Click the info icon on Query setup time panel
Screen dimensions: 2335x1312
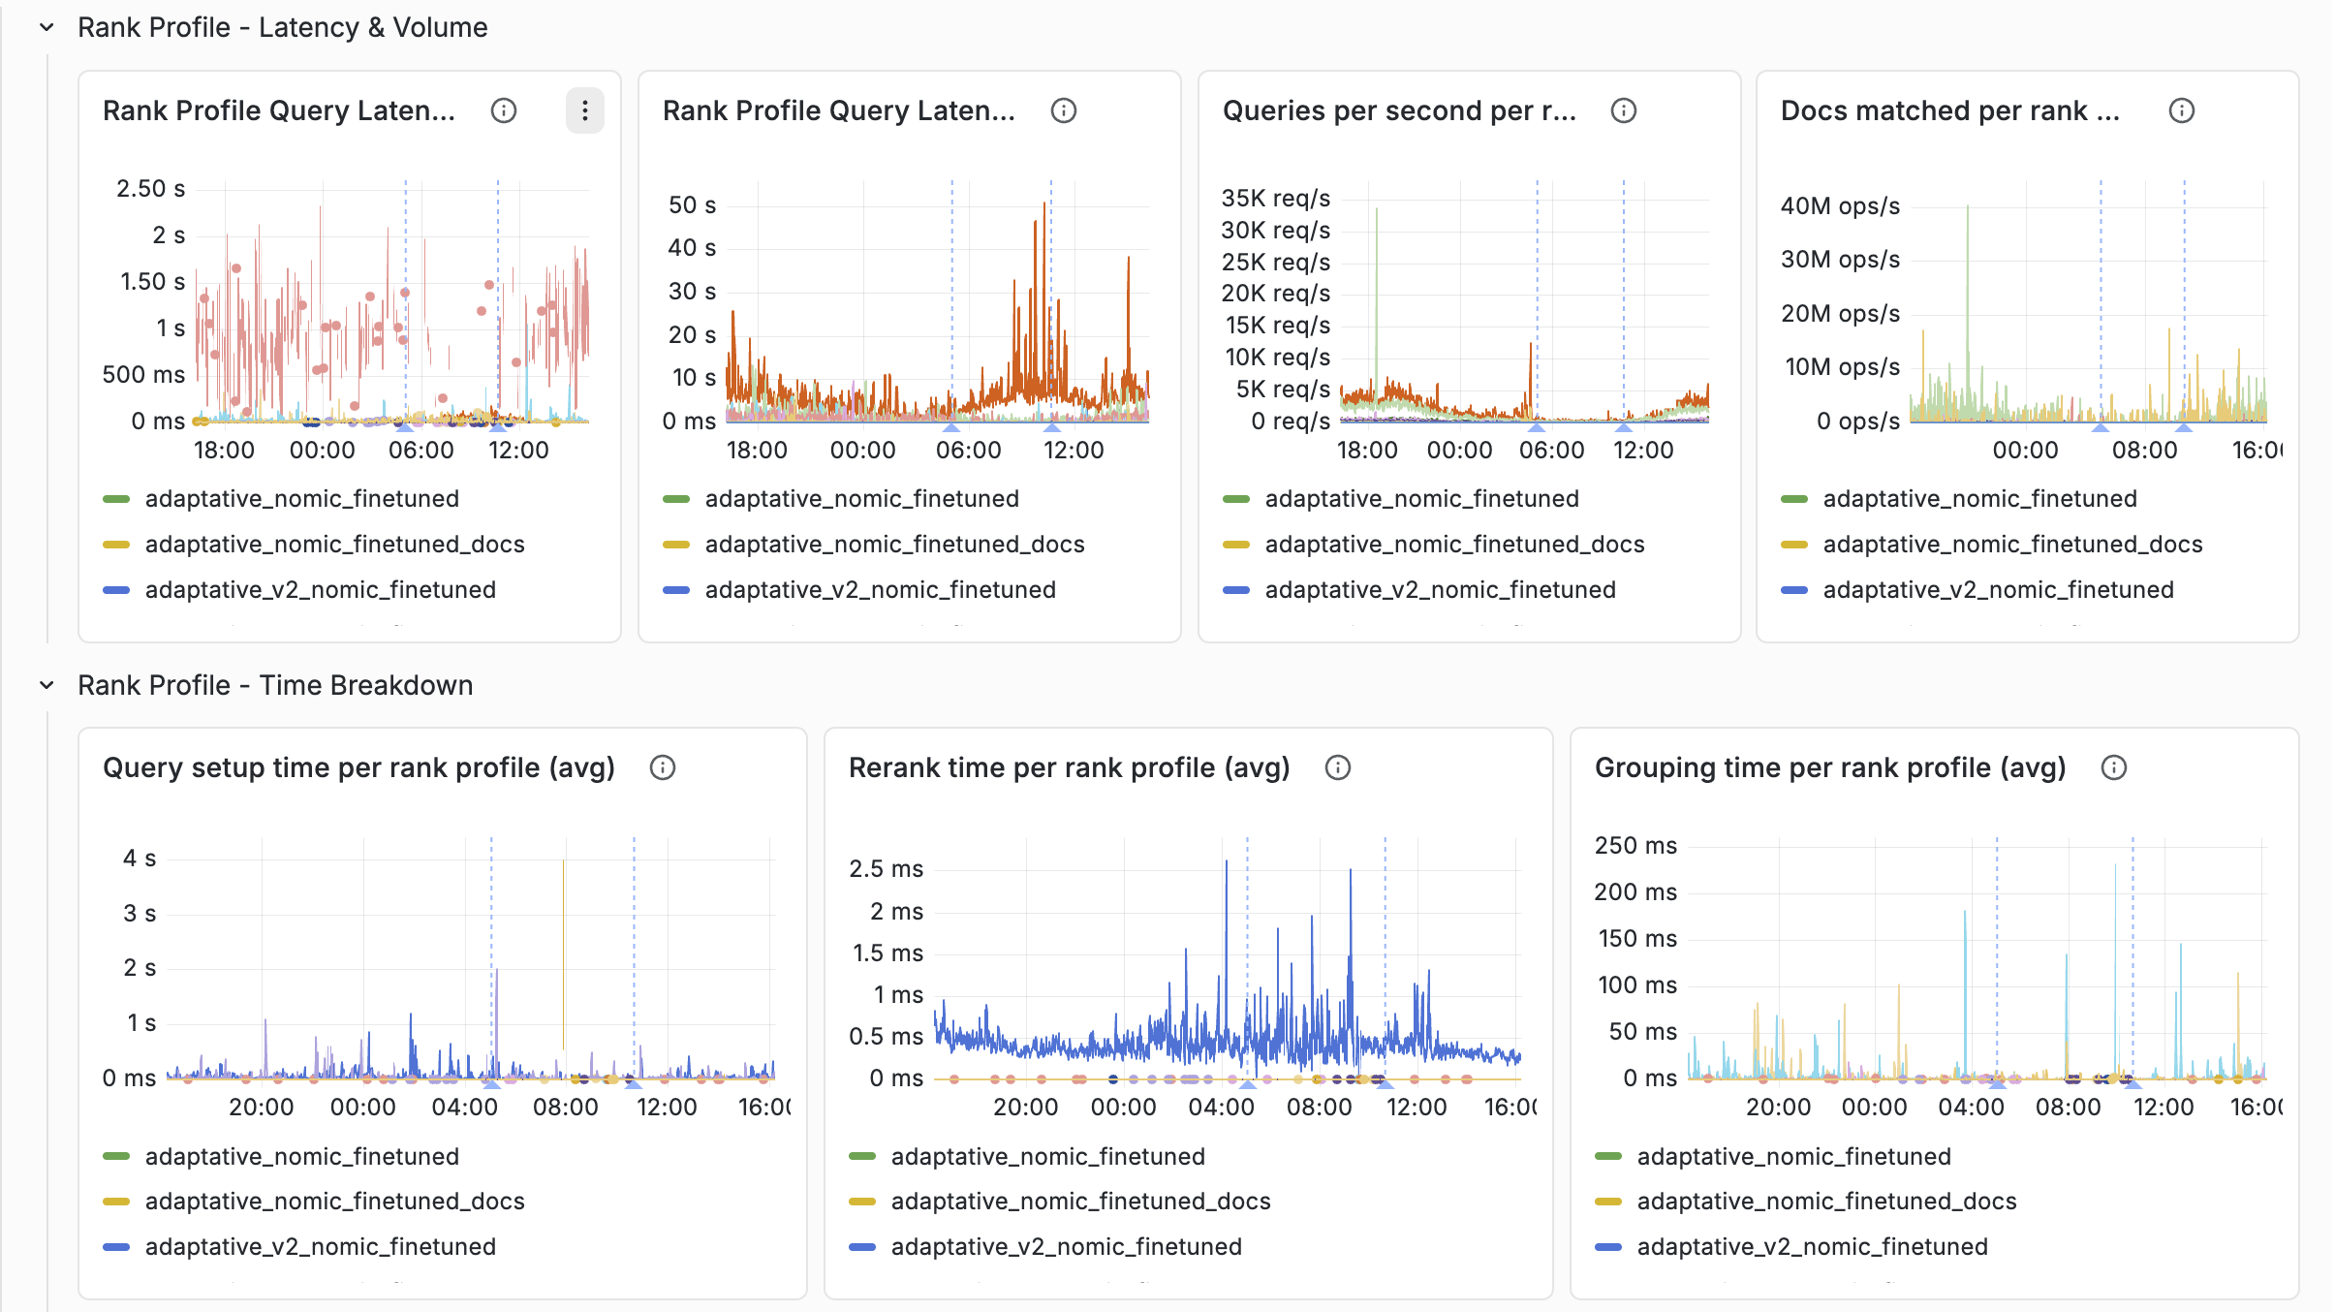(663, 767)
